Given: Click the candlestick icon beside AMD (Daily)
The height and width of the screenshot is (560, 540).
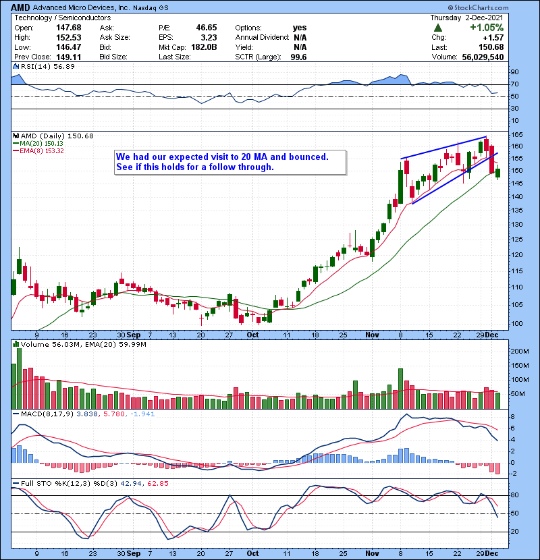Looking at the screenshot, I should (x=16, y=136).
